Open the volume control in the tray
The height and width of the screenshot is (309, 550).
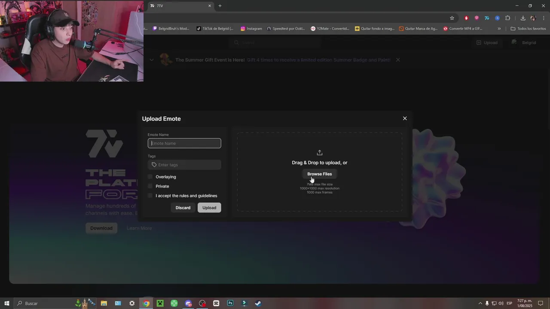pos(501,303)
